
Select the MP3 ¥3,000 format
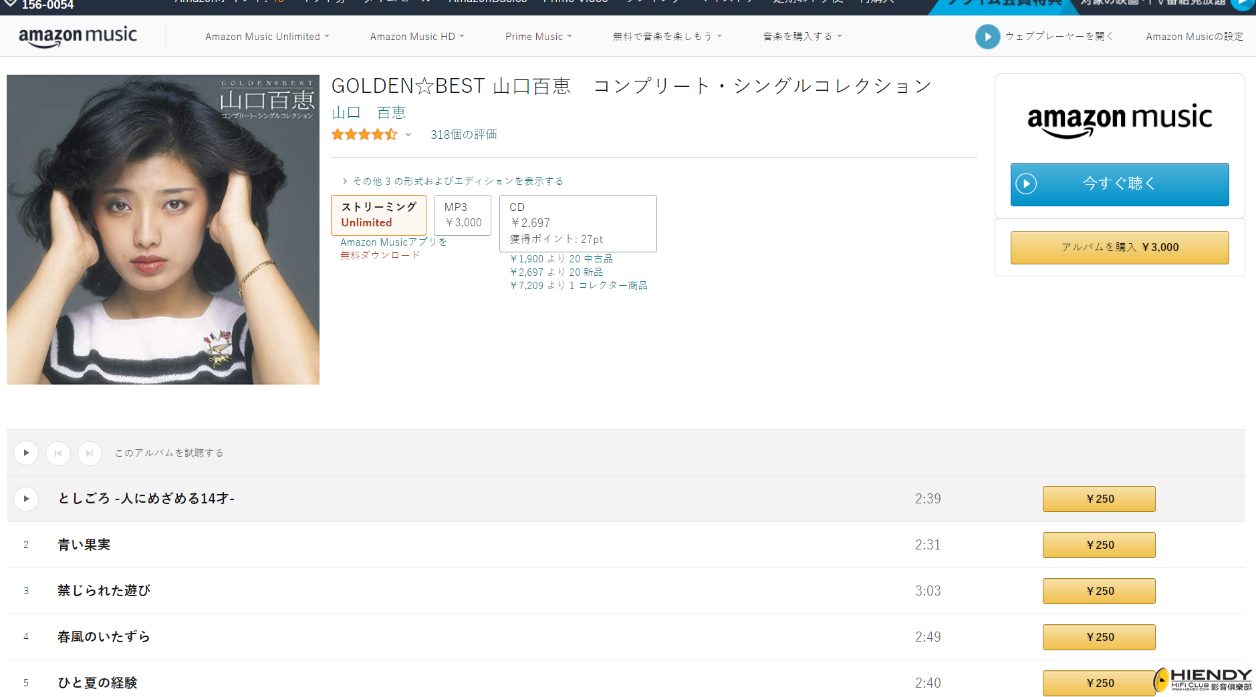click(463, 215)
